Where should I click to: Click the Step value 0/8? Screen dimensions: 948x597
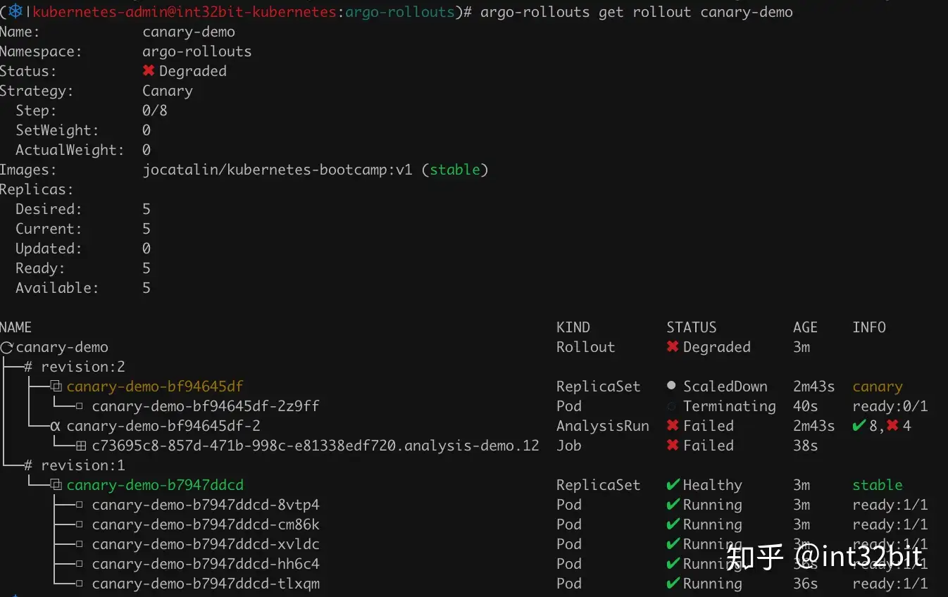pos(155,111)
